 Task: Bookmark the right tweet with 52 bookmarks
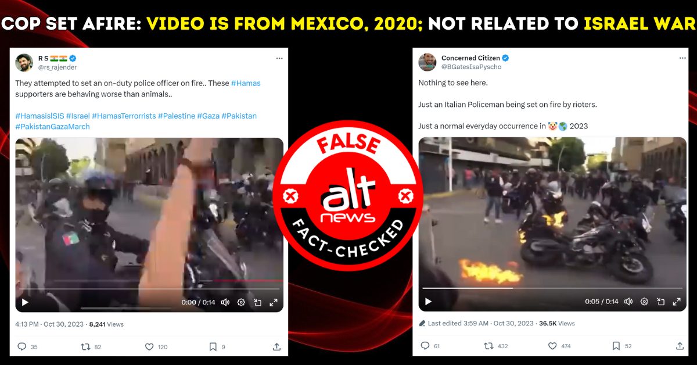tap(616, 346)
